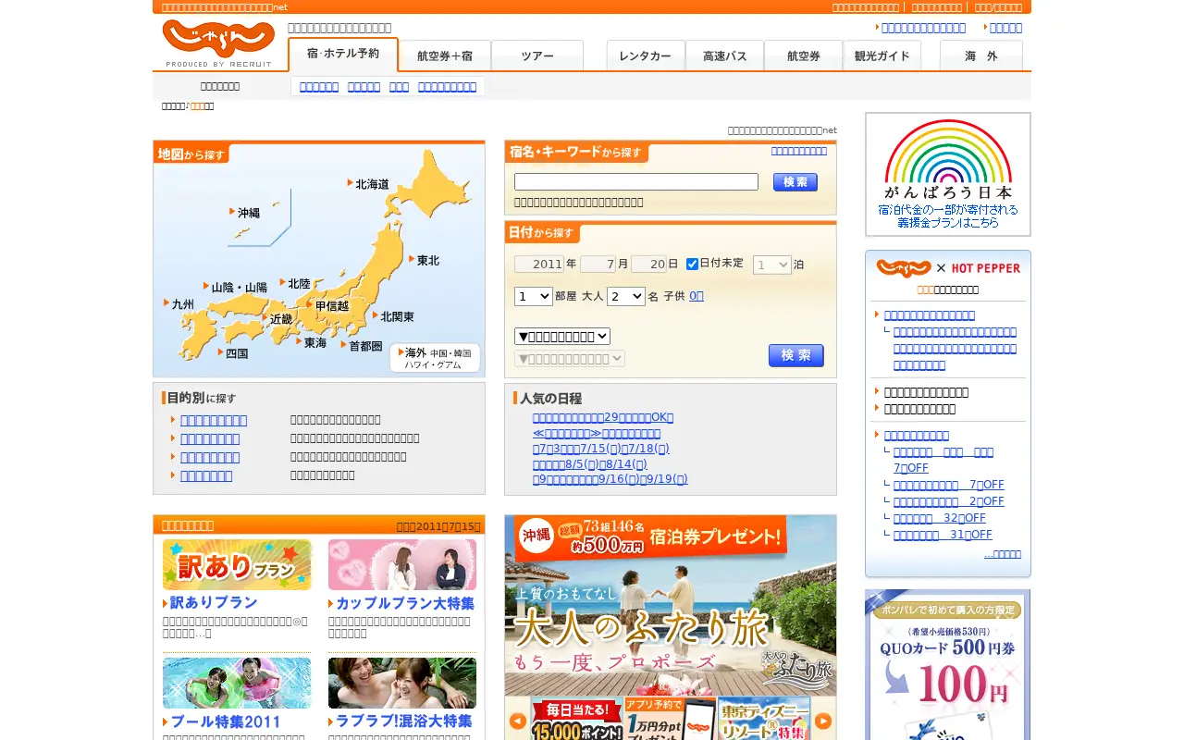Select 北海道 on the Japan map
Viewport: 1184px width, 740px height.
[369, 184]
